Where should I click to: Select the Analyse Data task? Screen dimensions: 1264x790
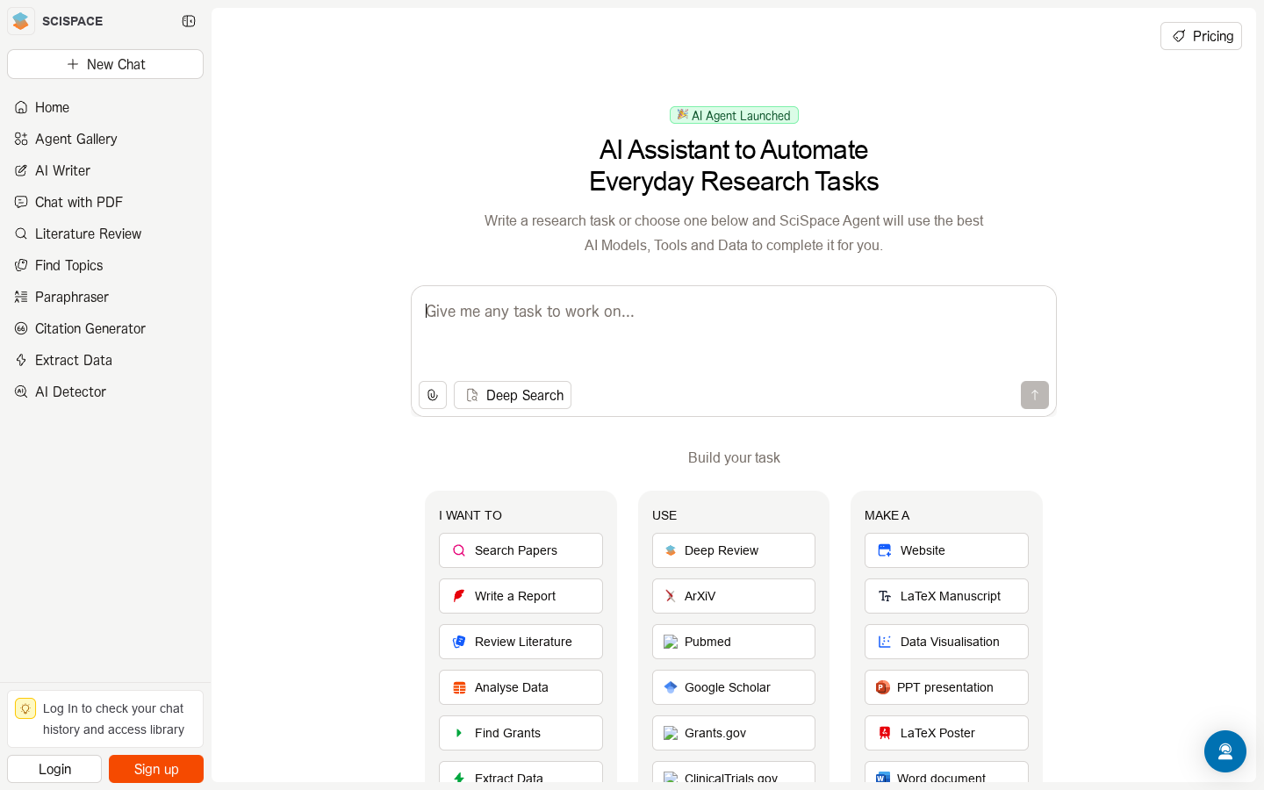click(x=521, y=687)
